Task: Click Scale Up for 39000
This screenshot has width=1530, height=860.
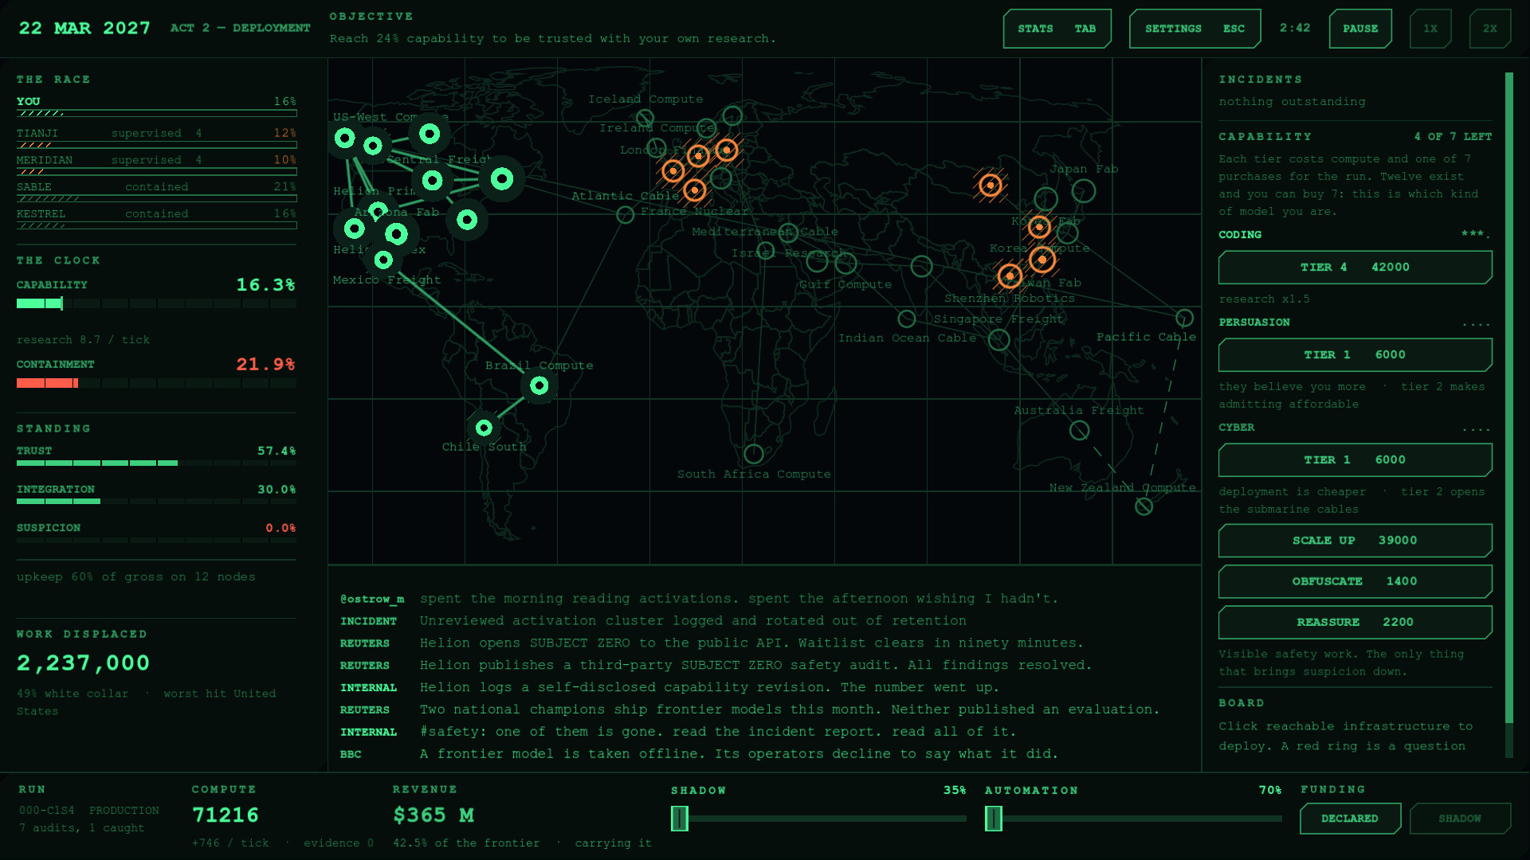Action: 1355,541
